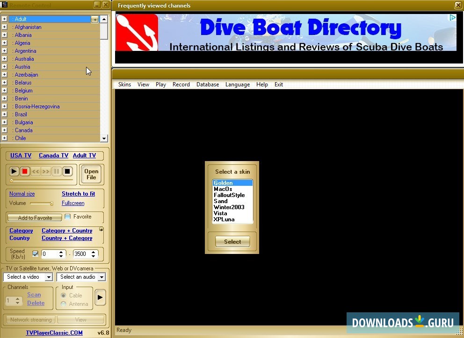The image size is (464, 338).
Task: Select the Cable input radio button
Action: click(63, 296)
